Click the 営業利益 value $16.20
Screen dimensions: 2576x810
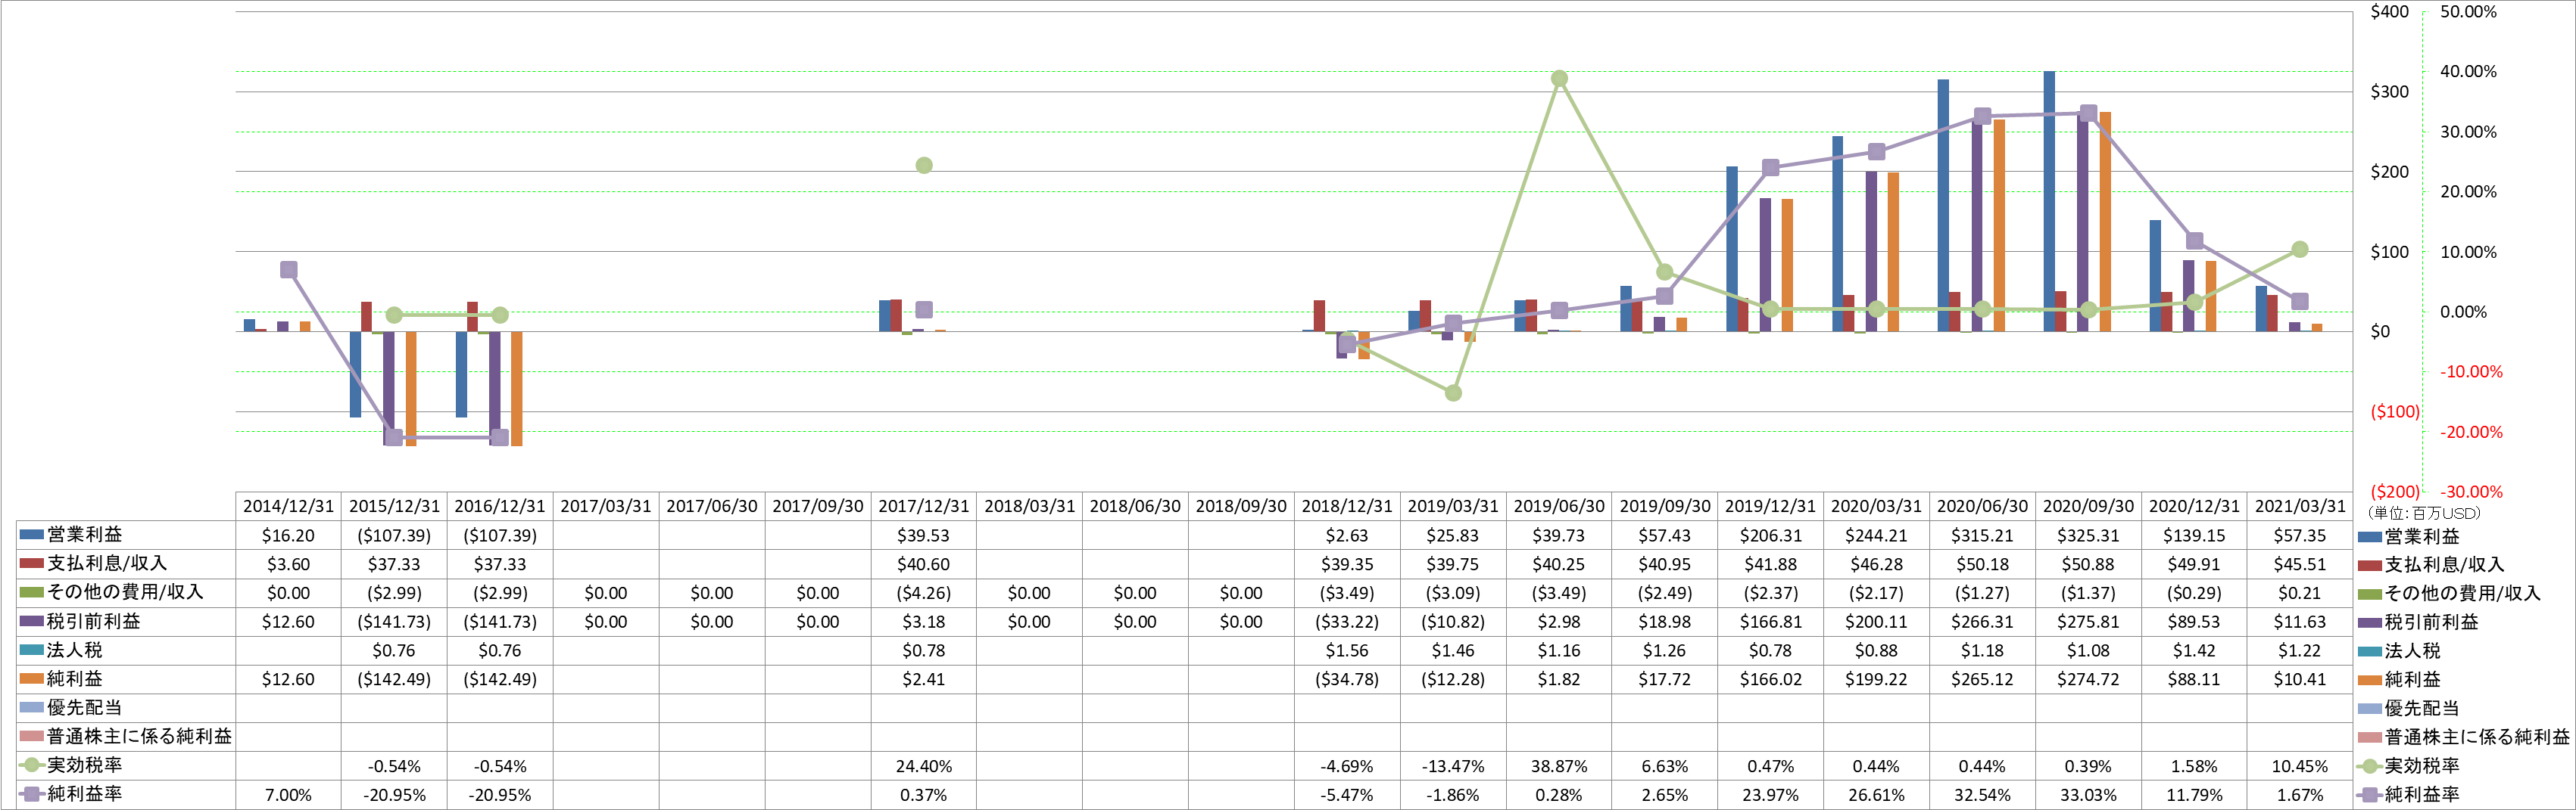tap(288, 535)
